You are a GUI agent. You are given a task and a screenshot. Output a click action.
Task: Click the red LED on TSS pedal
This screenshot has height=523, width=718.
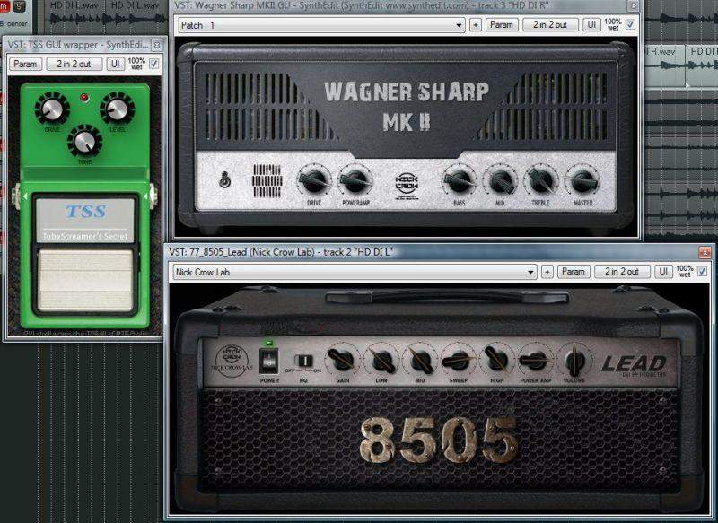(84, 98)
